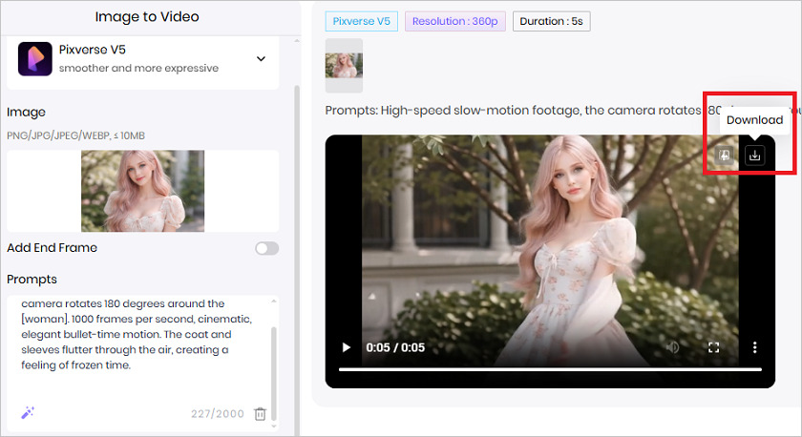
Task: Click the 227/2000 character count
Action: tap(218, 413)
